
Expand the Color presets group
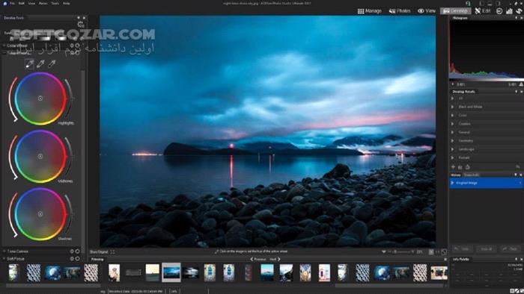[452, 115]
